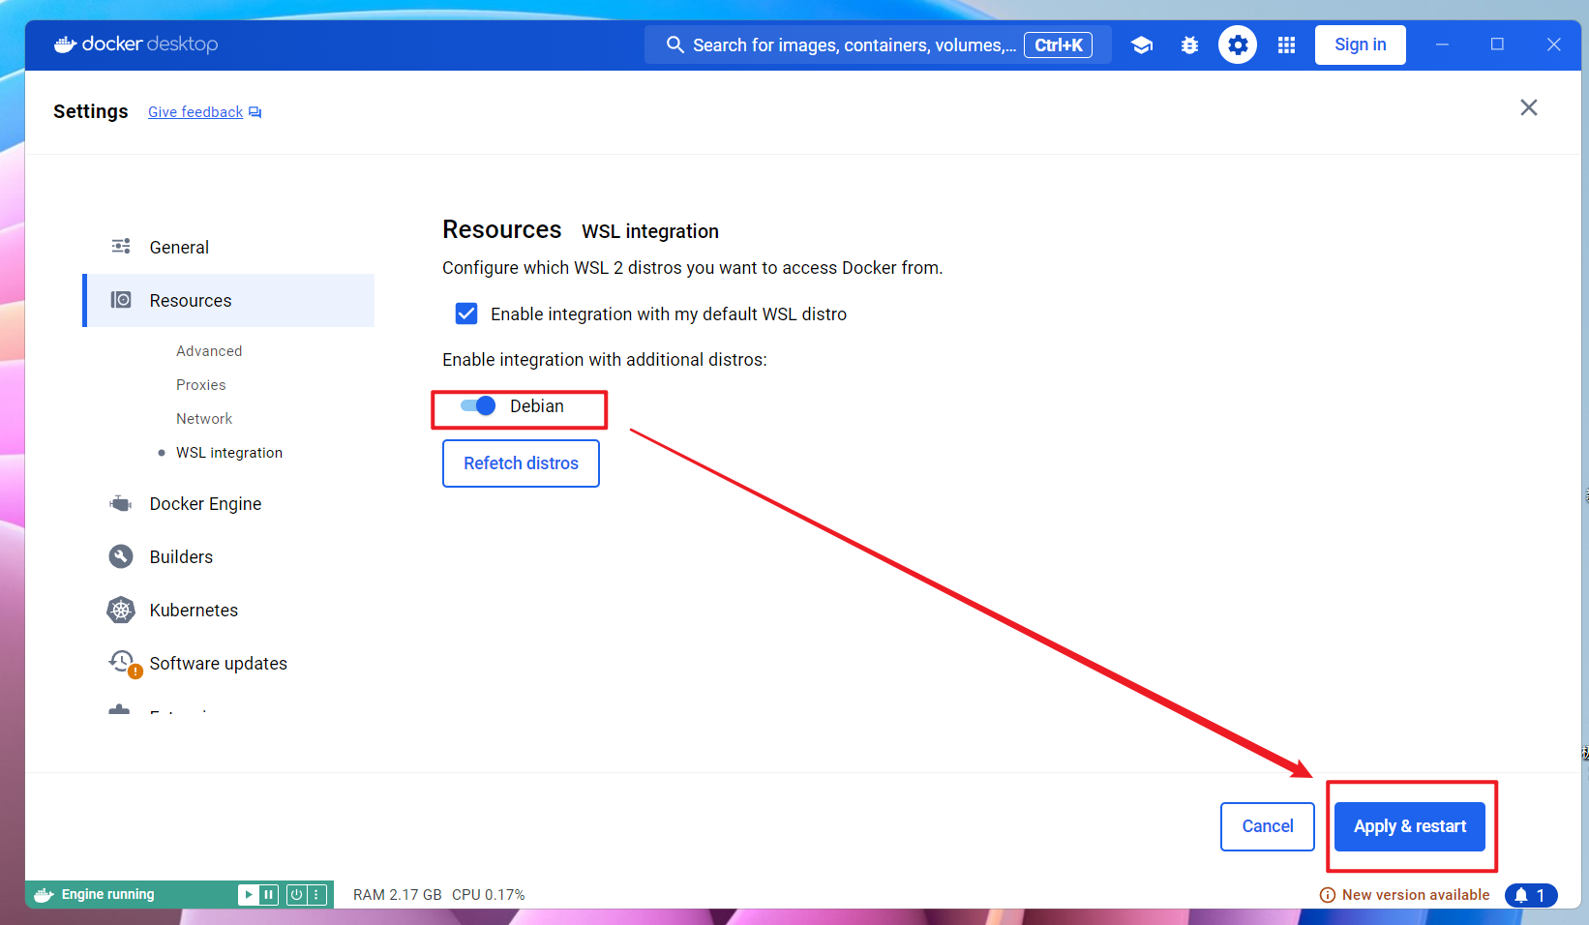Click the CPU 0.17% status text
The width and height of the screenshot is (1589, 925).
click(x=489, y=895)
